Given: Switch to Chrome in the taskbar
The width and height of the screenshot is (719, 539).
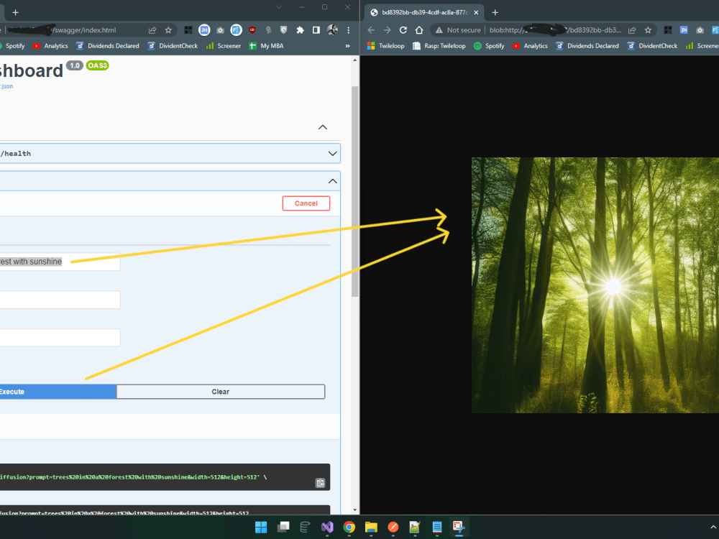Looking at the screenshot, I should click(349, 528).
